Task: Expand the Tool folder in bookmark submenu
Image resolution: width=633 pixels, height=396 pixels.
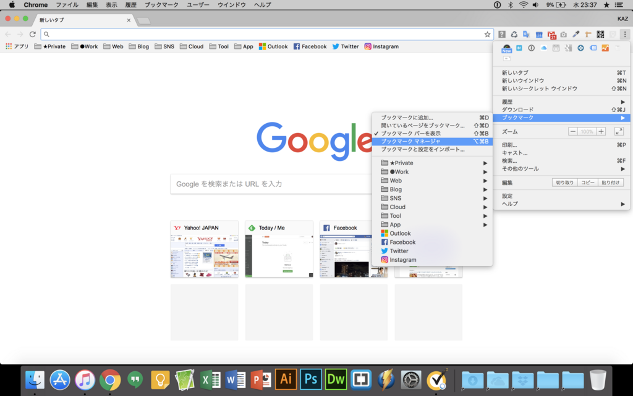Action: coord(432,216)
